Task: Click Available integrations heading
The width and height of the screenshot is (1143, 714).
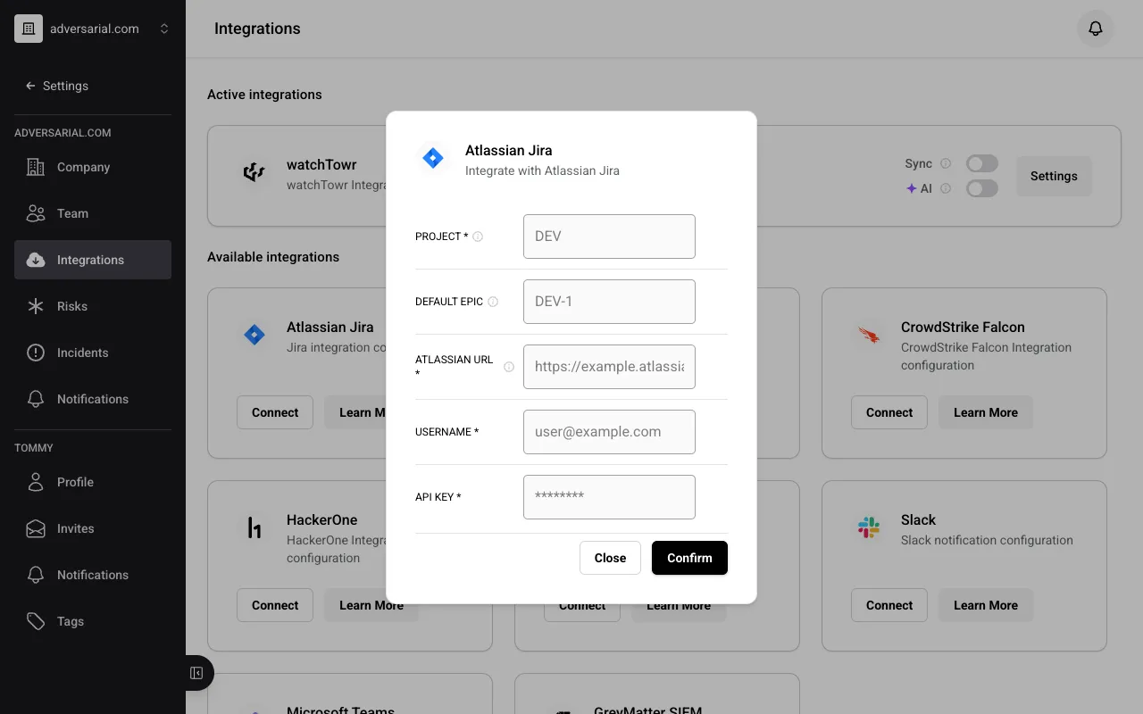Action: click(273, 257)
